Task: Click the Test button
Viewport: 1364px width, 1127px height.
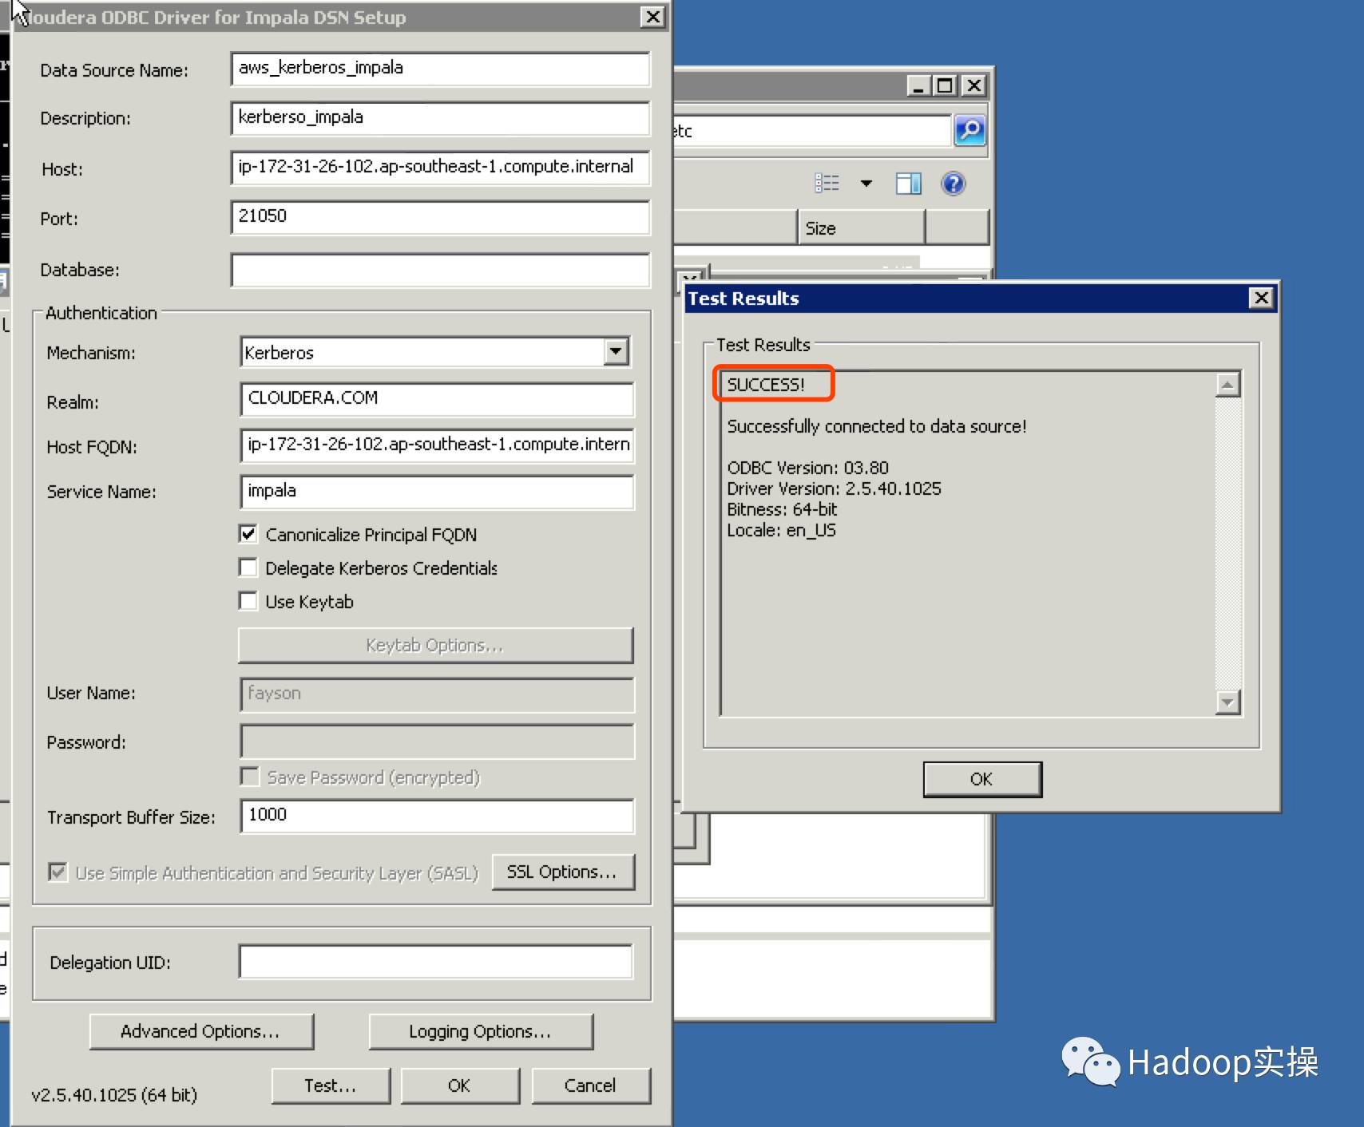Action: tap(331, 1085)
